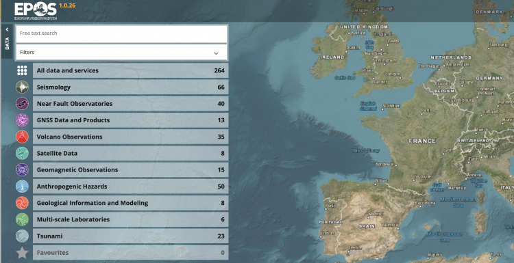Click the GNSS Data and Products icon
The image size is (514, 263).
22,120
